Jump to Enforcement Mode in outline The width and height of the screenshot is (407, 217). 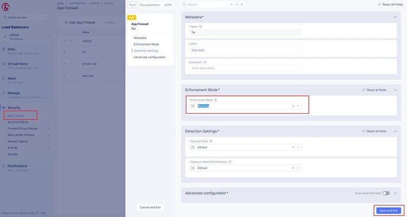147,44
